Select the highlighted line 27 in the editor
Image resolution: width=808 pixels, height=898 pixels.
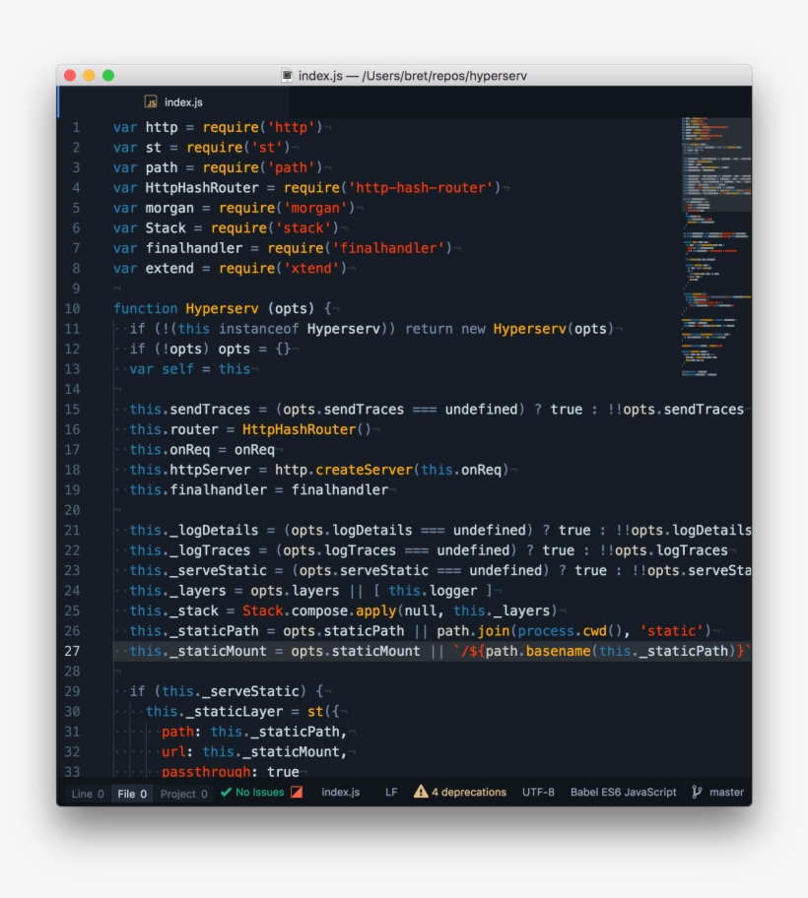pos(394,650)
